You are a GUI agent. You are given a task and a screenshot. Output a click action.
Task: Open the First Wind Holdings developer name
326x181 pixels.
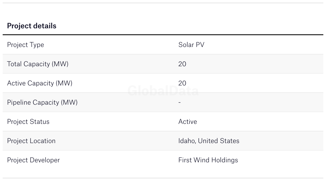[x=208, y=160]
